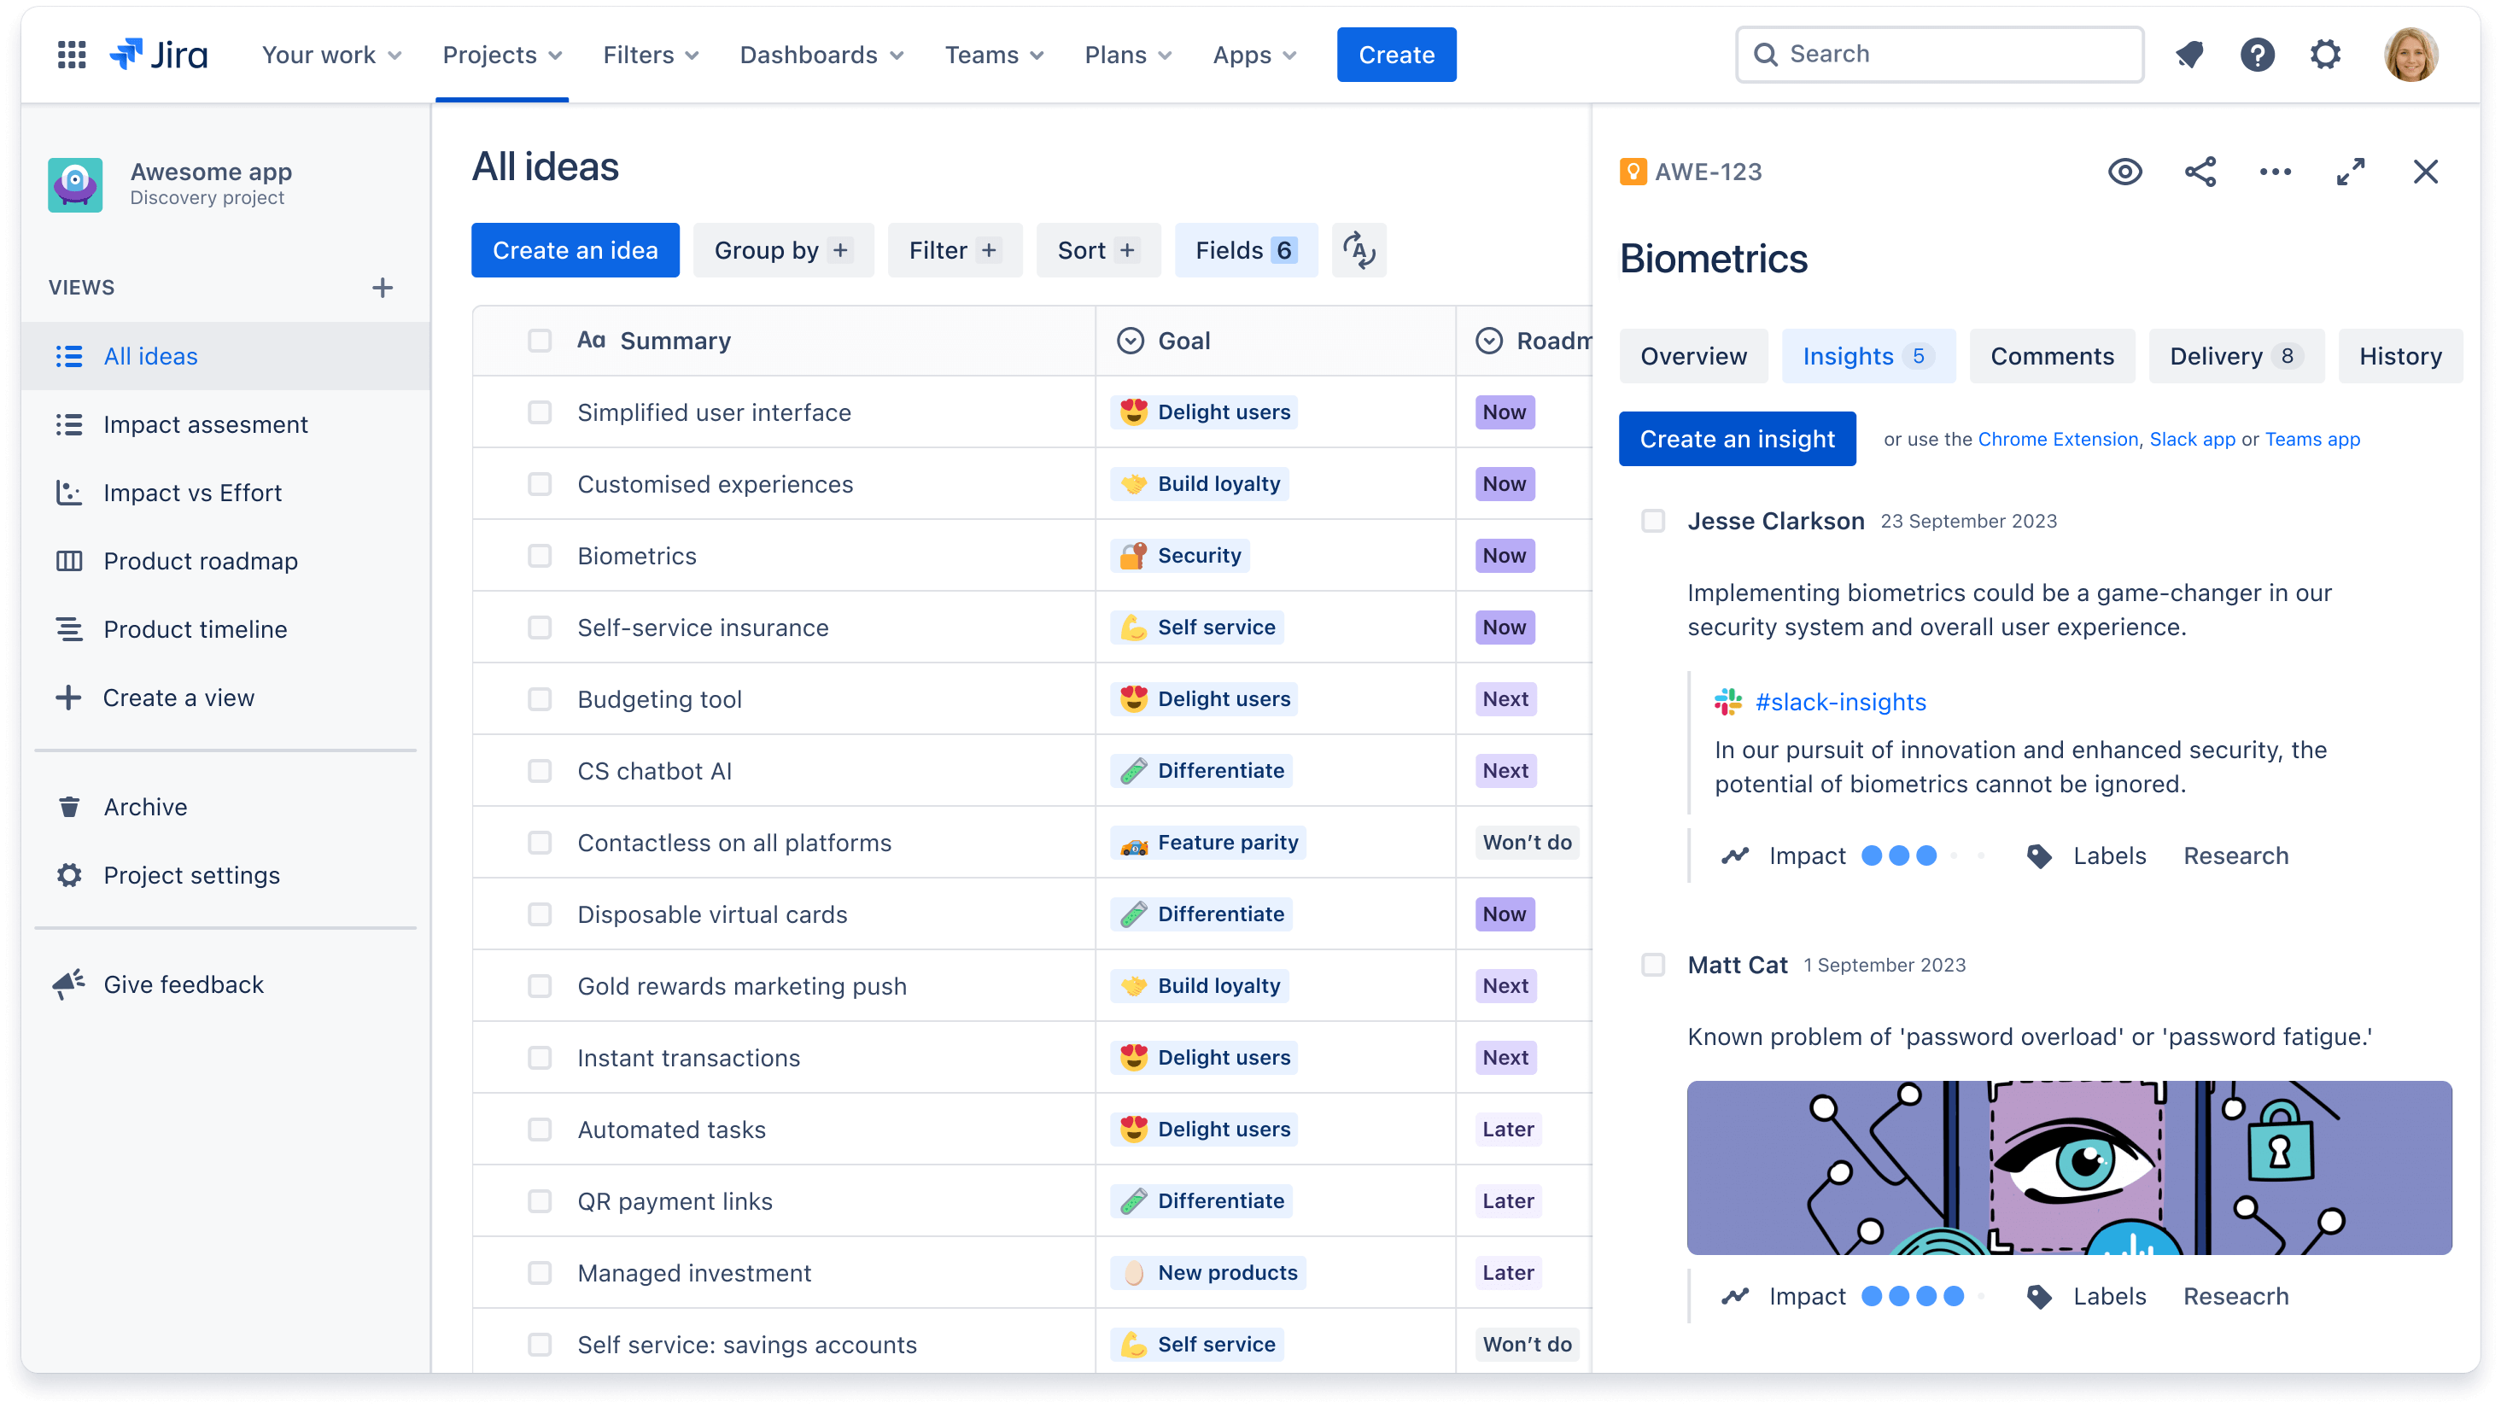Toggle the checkbox for Jesse Clarkson insight
The height and width of the screenshot is (1407, 2501).
point(1652,521)
